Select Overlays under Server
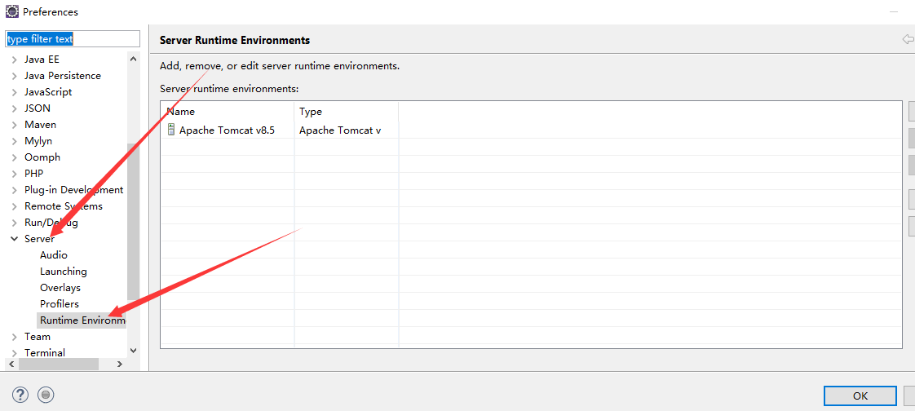Screen dimensions: 915x411 pos(60,288)
